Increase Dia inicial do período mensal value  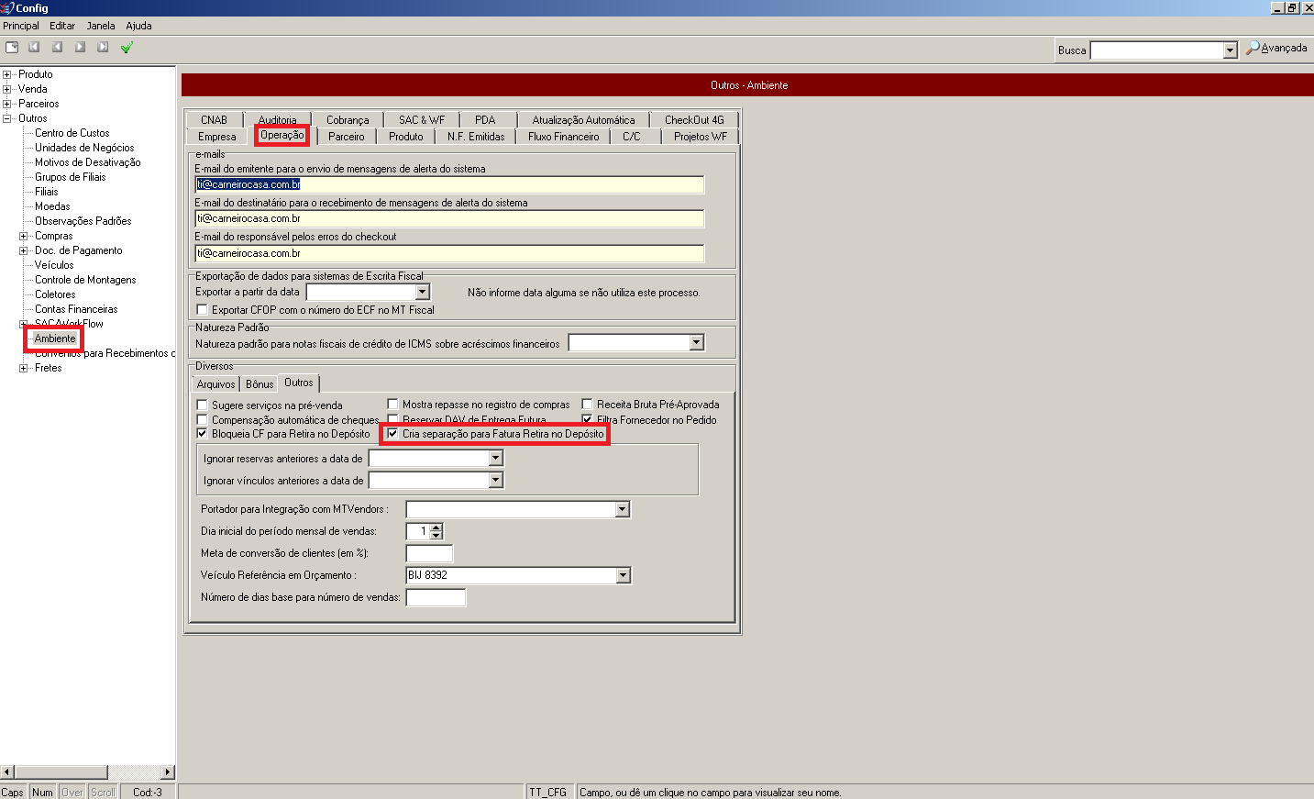pyautogui.click(x=436, y=527)
